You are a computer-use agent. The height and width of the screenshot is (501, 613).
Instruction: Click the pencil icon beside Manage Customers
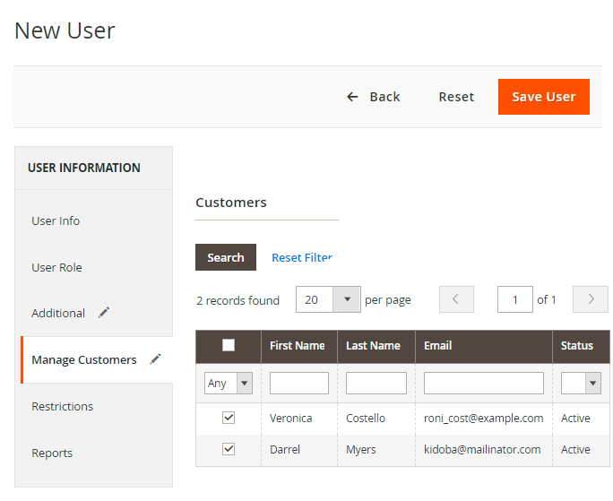[x=156, y=359]
